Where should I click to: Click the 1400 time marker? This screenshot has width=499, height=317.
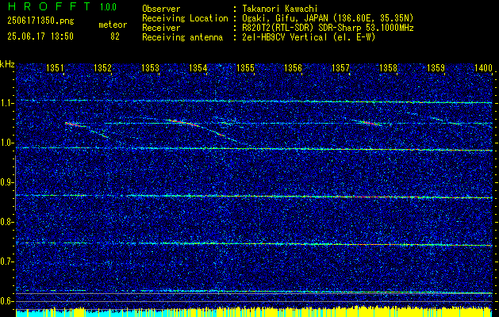point(483,67)
